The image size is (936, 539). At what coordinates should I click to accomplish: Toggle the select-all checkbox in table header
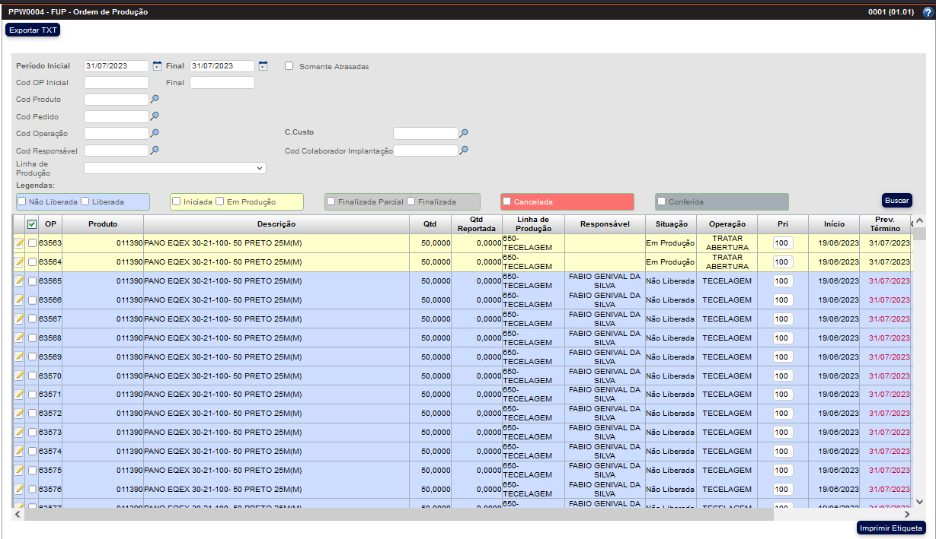click(x=32, y=224)
